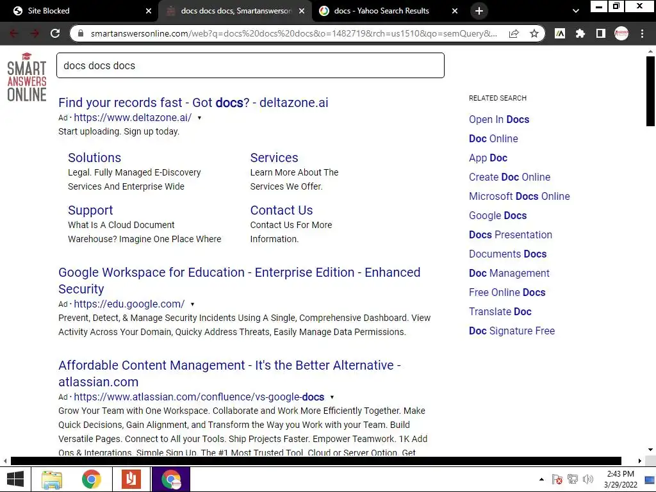
Task: Select related search Free Online Docs
Action: tap(507, 292)
